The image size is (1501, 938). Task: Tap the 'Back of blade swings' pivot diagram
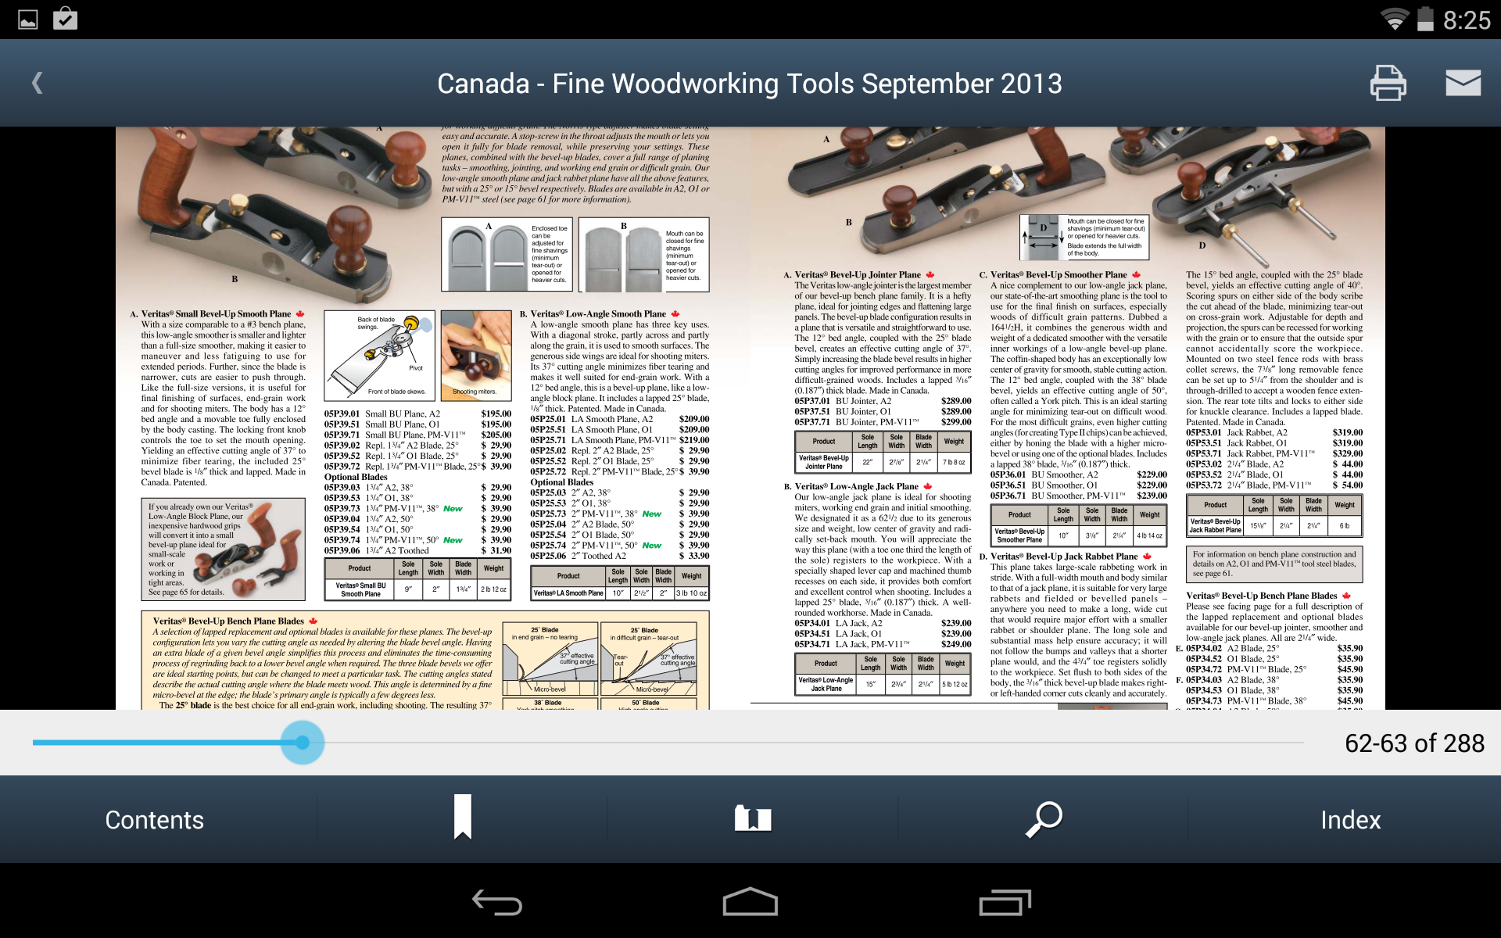click(379, 356)
